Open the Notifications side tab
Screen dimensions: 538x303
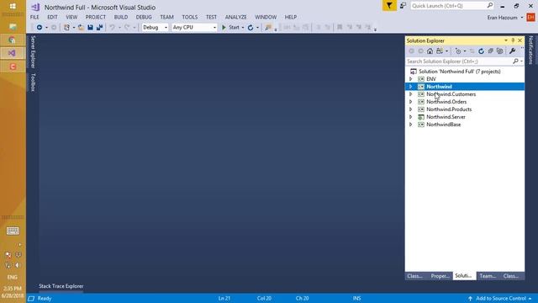tap(530, 50)
